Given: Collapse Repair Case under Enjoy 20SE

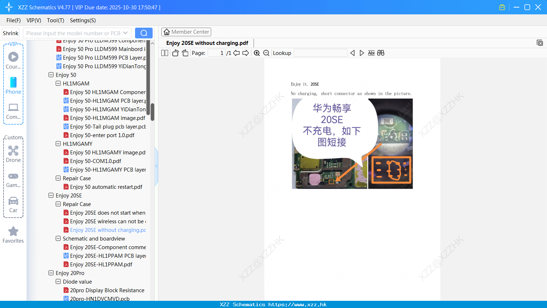Looking at the screenshot, I should coord(58,204).
